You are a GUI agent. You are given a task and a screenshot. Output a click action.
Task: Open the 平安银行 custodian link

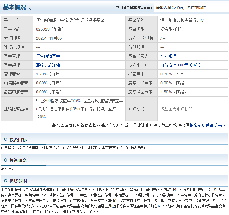tap(169, 56)
